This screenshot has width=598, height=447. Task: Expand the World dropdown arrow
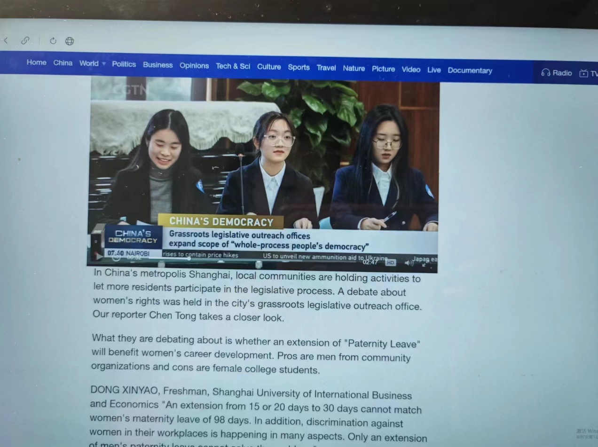tap(104, 63)
